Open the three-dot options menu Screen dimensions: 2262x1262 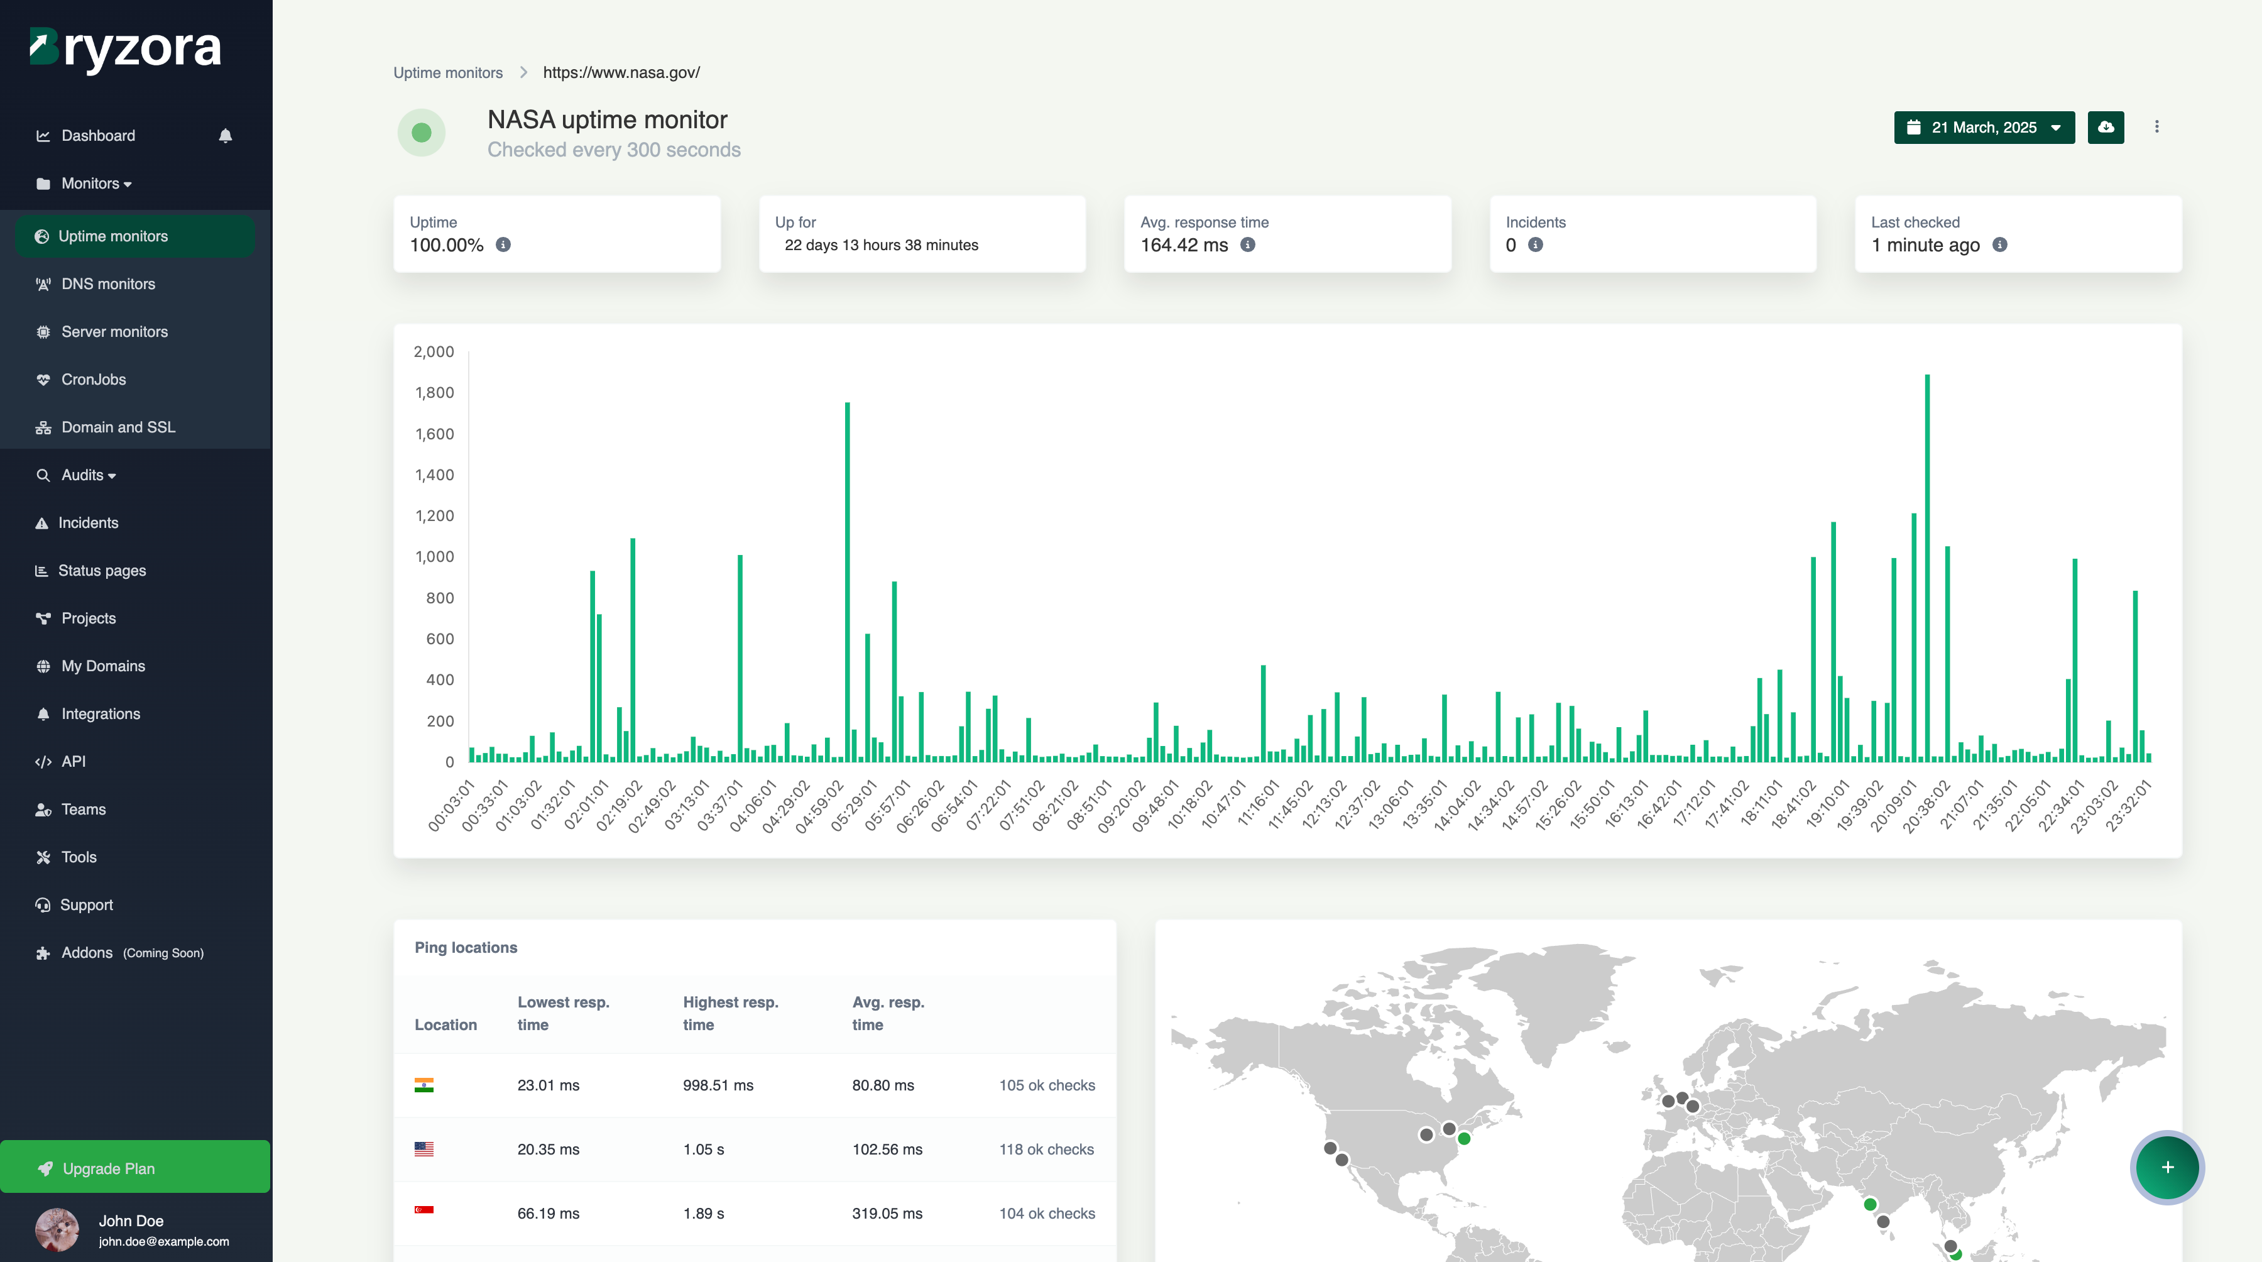coord(2156,128)
